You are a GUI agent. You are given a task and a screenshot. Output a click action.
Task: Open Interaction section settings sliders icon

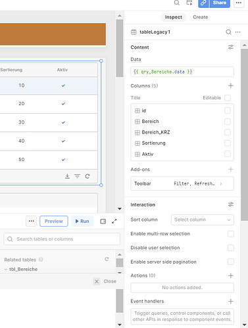click(x=231, y=204)
